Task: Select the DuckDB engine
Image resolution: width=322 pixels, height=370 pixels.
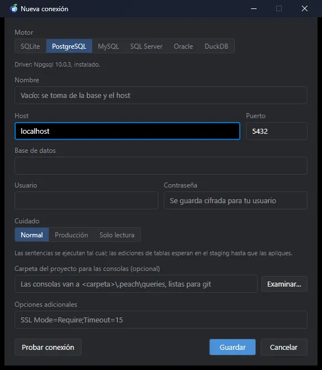Action: pos(216,46)
